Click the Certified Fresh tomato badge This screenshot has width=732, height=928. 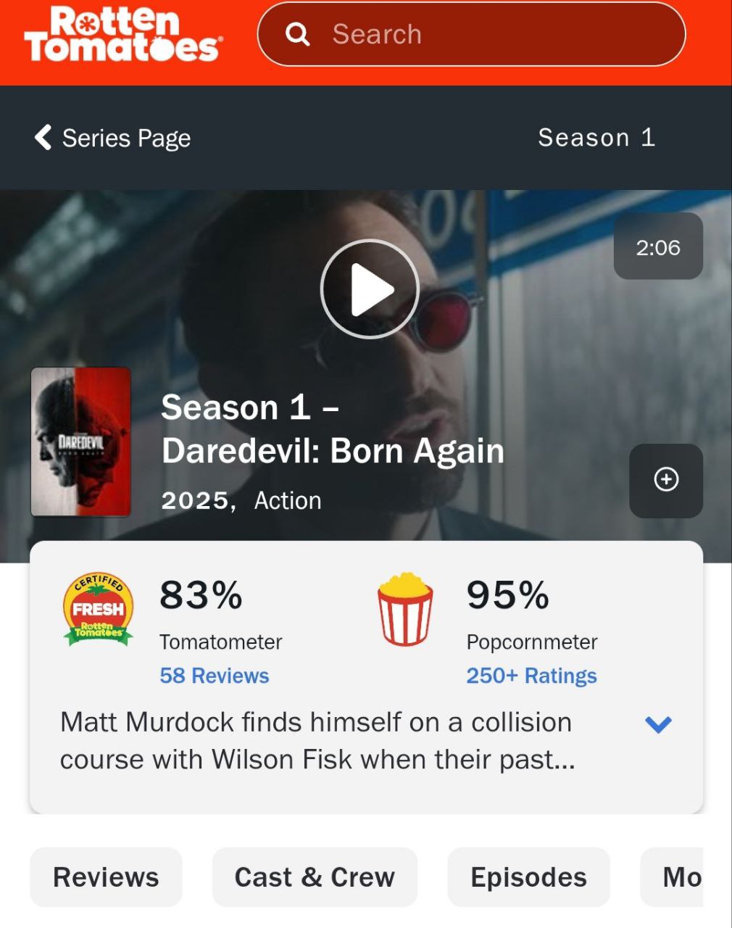[x=98, y=609]
